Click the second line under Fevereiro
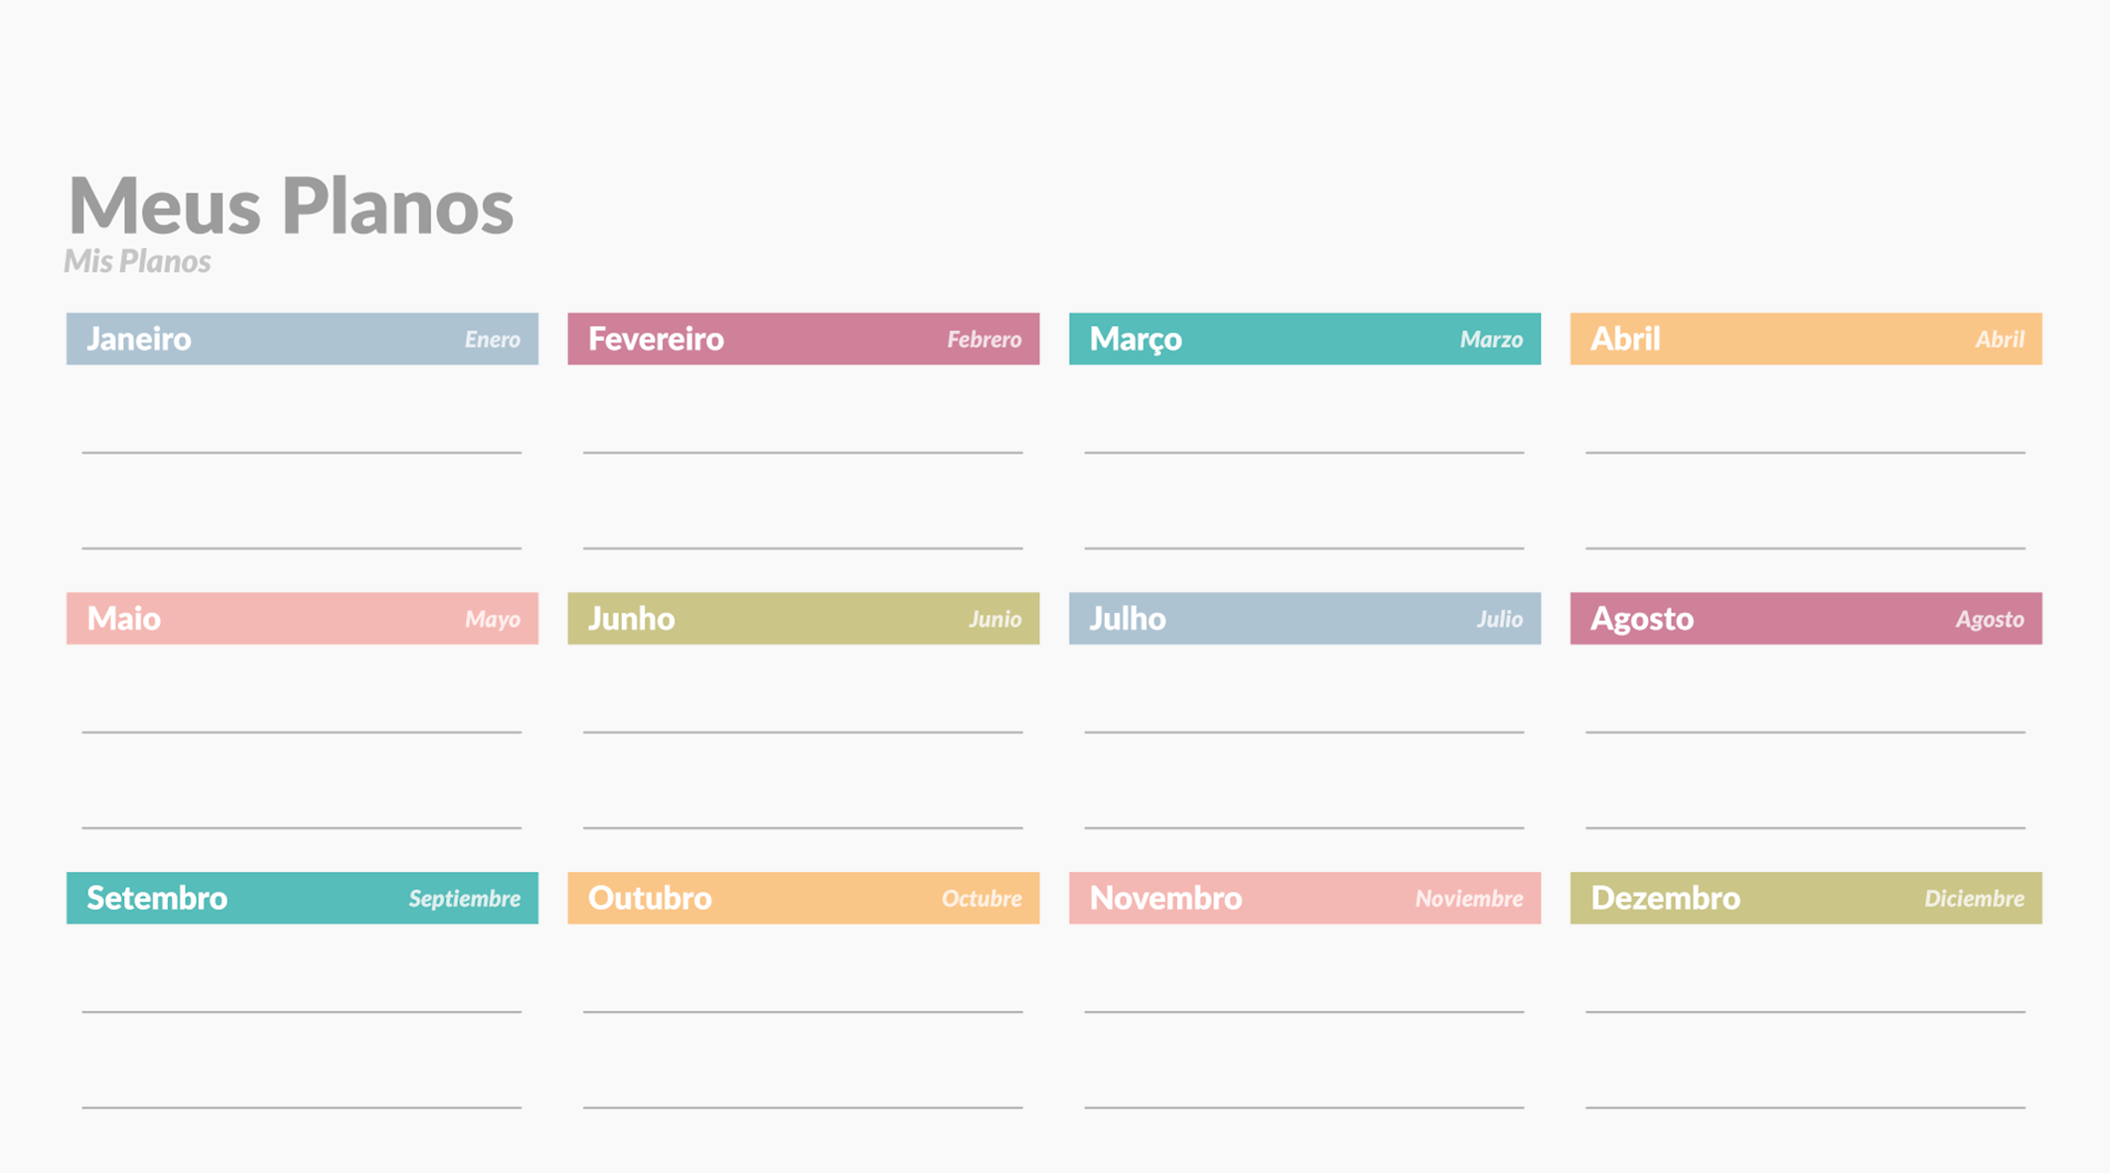This screenshot has width=2110, height=1173. tap(802, 548)
